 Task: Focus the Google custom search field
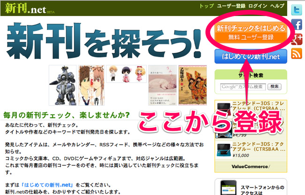coord(243,86)
